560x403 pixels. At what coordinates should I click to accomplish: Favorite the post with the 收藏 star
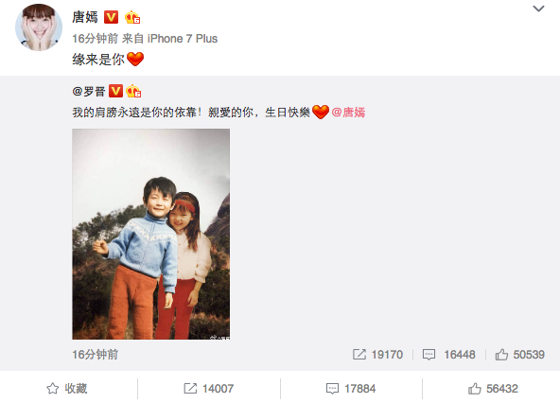coord(67,389)
